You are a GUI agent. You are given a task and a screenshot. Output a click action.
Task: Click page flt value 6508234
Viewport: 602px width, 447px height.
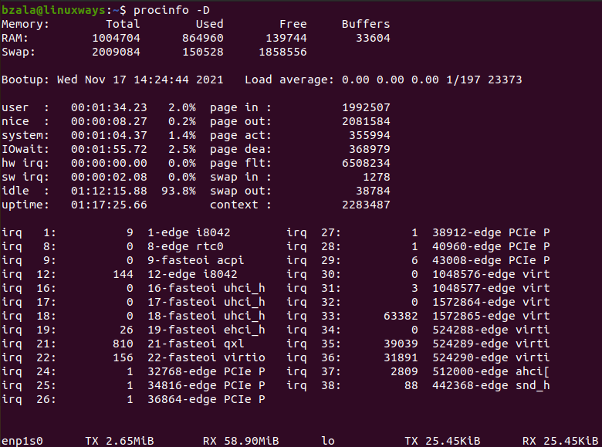[366, 163]
